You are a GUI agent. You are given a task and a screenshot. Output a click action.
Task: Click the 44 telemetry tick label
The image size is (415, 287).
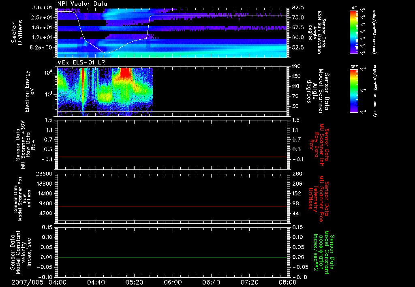point(295,213)
